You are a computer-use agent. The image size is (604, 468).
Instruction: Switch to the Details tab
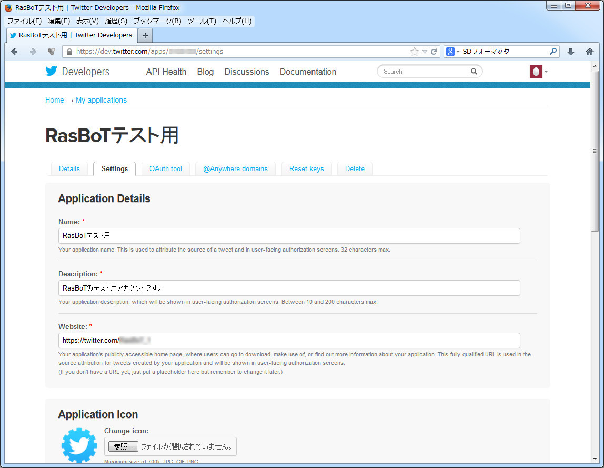pos(69,169)
